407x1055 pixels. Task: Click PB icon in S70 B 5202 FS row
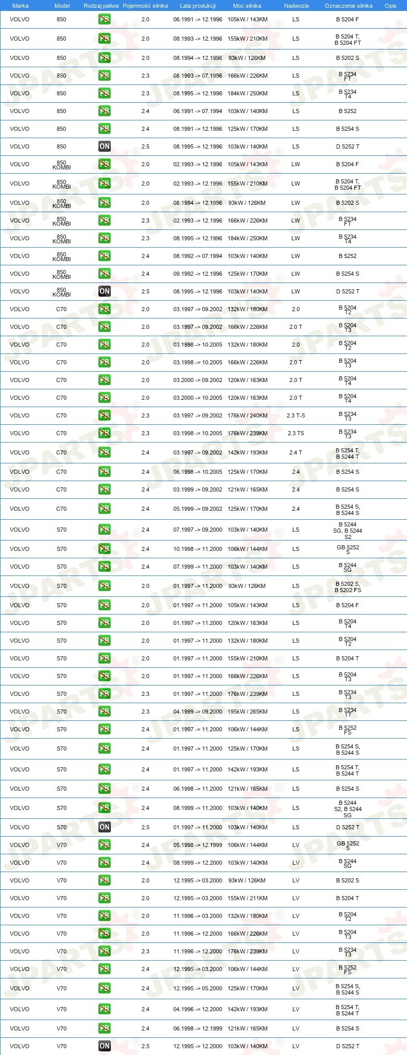[105, 586]
